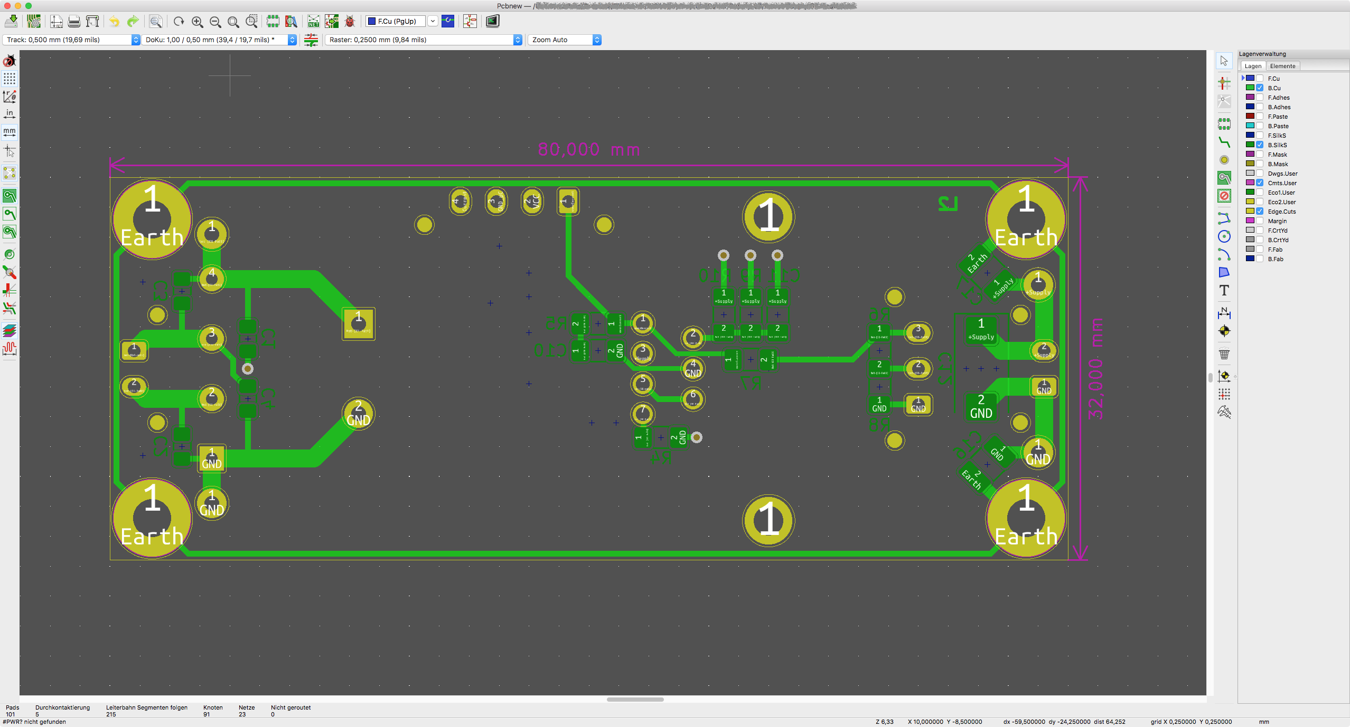Viewport: 1350px width, 727px height.
Task: Click the redraw view icon
Action: click(x=179, y=22)
